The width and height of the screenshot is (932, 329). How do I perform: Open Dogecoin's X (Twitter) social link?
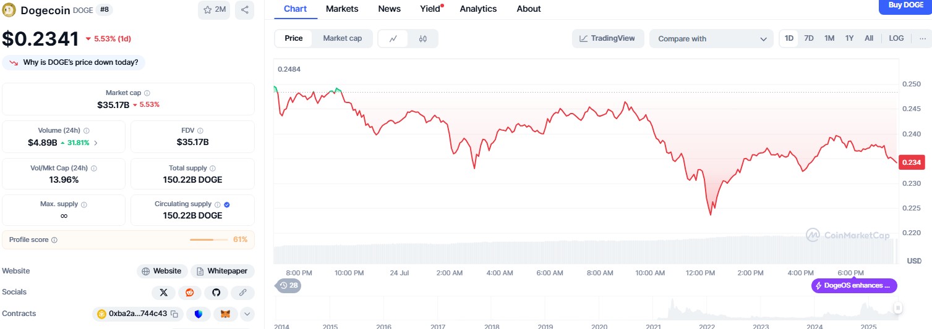click(x=163, y=293)
